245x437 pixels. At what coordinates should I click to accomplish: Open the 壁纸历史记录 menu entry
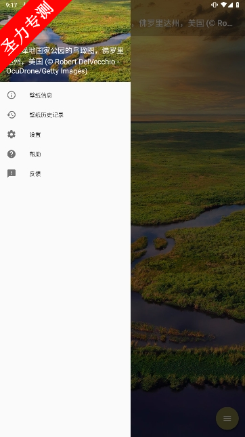click(65, 115)
